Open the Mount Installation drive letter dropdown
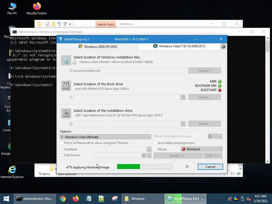 point(215,136)
